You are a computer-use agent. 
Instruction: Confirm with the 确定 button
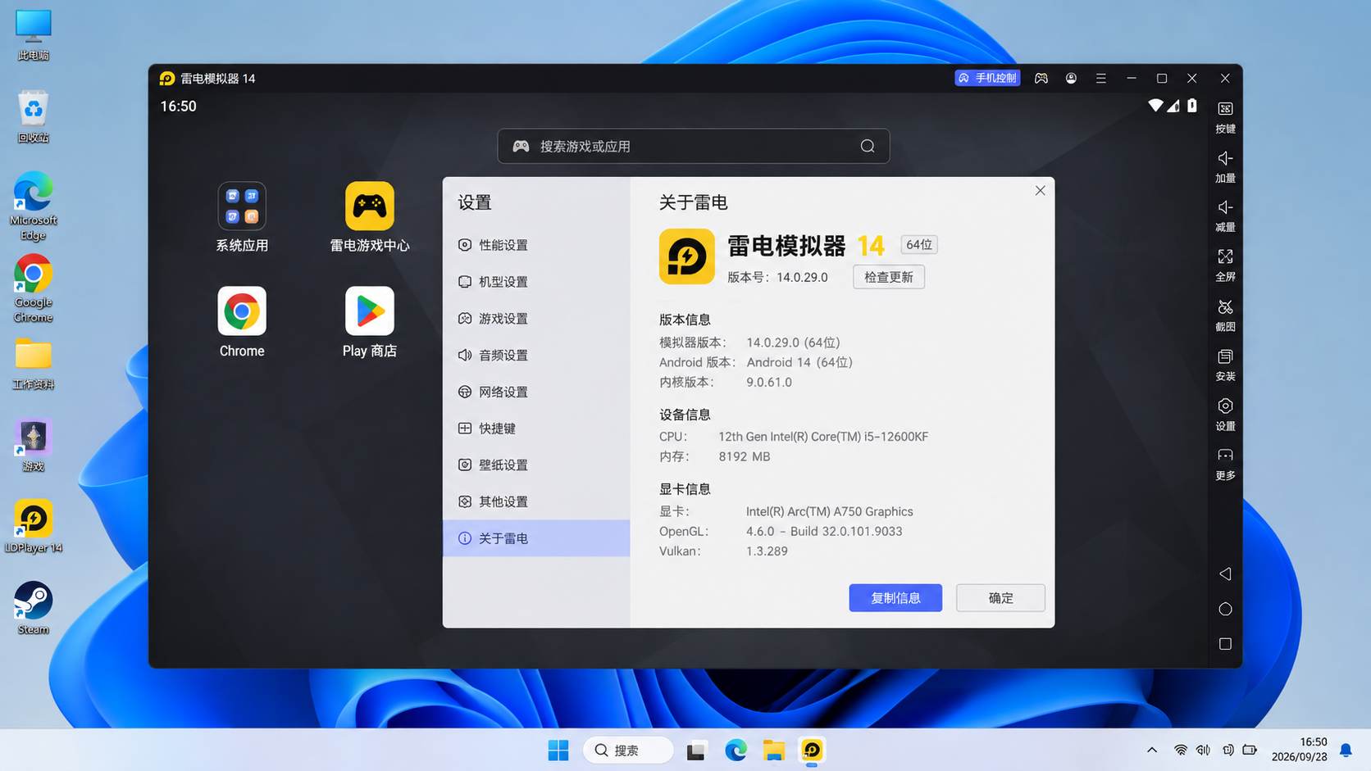pyautogui.click(x=1000, y=598)
